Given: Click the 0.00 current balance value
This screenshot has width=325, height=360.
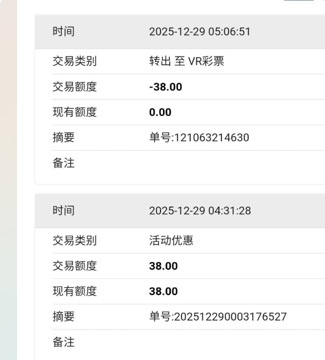Looking at the screenshot, I should coord(160,113).
